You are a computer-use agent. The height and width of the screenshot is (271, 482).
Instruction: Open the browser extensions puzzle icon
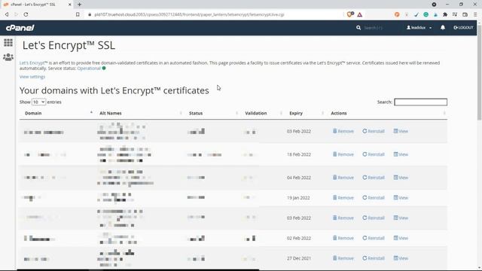click(x=445, y=14)
